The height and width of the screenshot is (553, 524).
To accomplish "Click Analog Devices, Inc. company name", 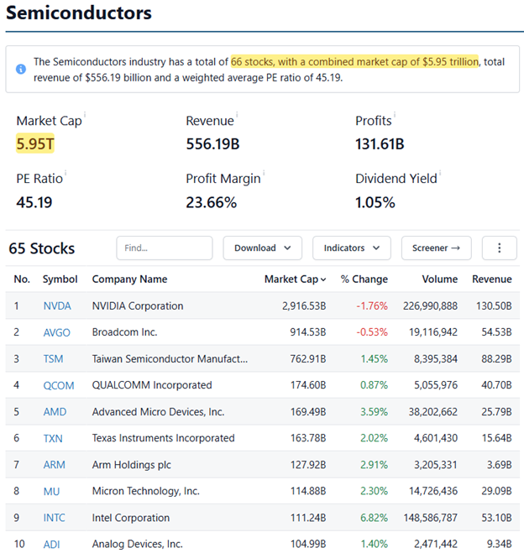I will click(x=137, y=544).
